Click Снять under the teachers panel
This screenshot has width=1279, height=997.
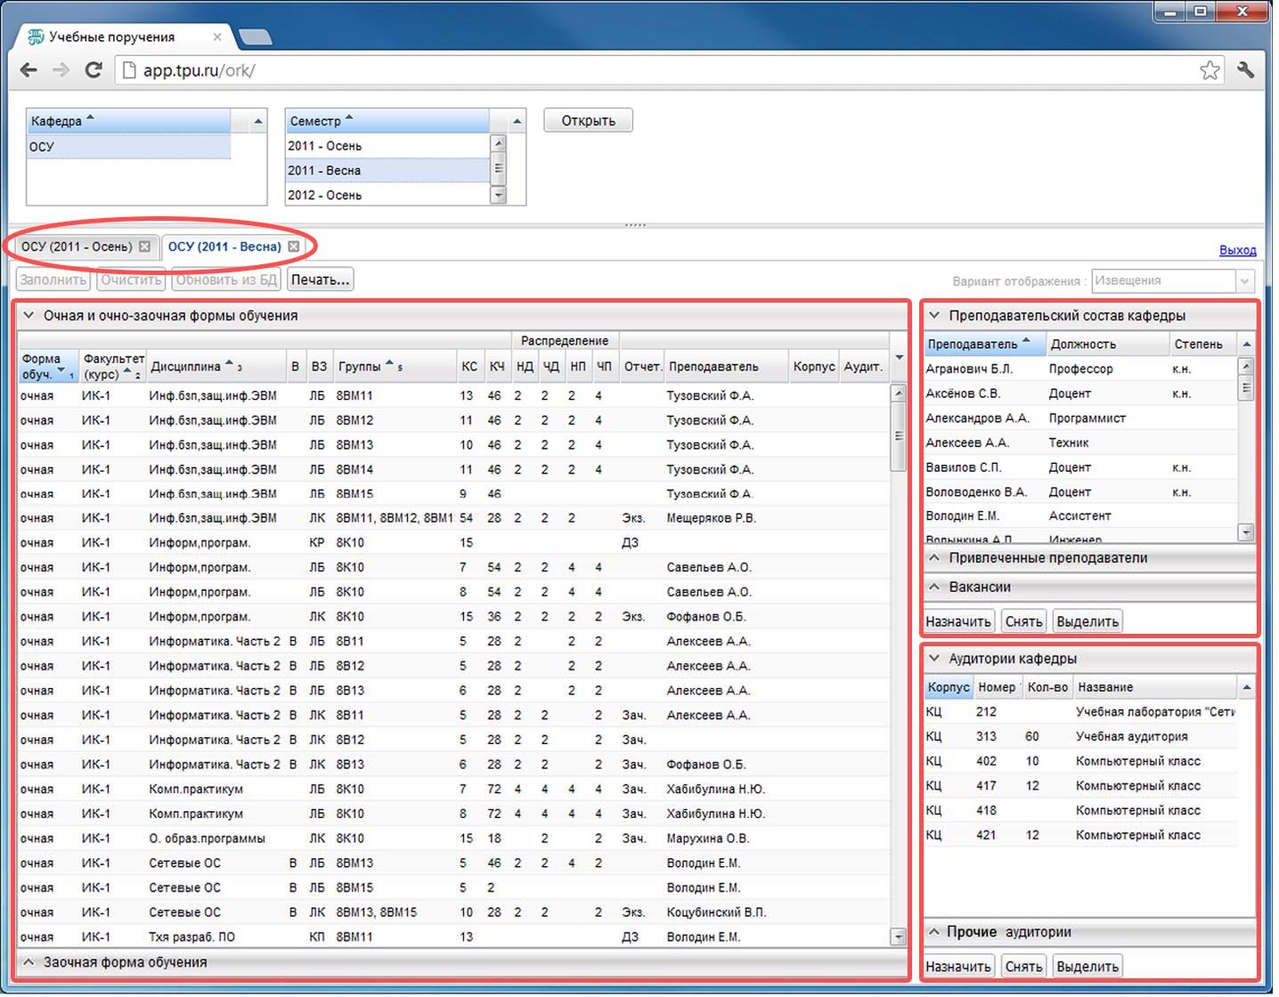pos(1023,621)
